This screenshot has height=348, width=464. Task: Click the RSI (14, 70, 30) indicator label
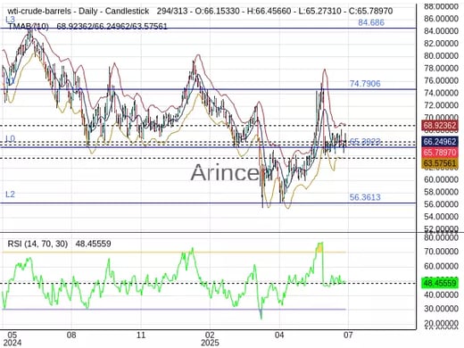pos(37,244)
